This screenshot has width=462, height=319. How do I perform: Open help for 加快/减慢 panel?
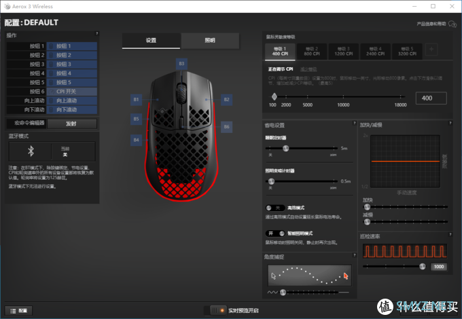[450, 123]
